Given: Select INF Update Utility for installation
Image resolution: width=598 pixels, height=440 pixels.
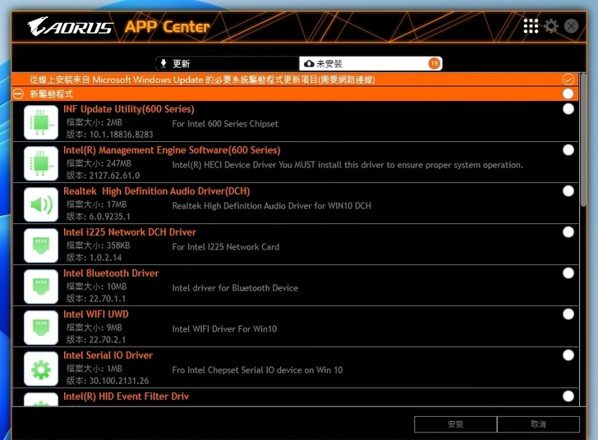Looking at the screenshot, I should [568, 109].
